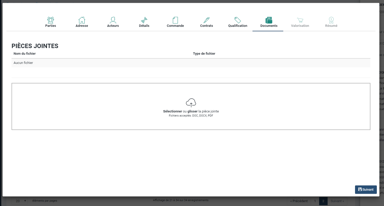
Task: Click the bold Sélectionner text to browse files
Action: click(173, 111)
